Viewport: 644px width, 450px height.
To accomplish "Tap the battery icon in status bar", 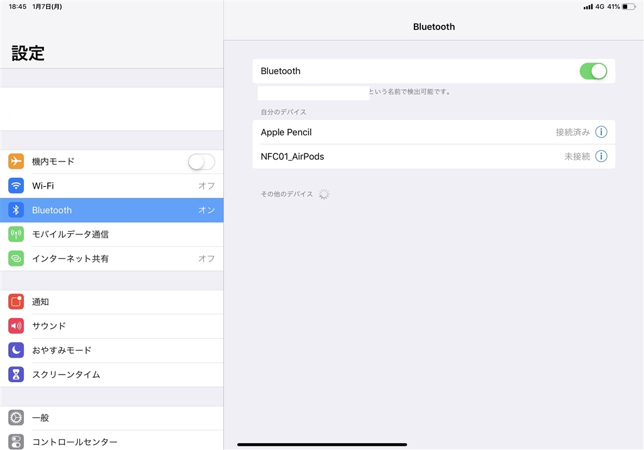I will point(629,6).
